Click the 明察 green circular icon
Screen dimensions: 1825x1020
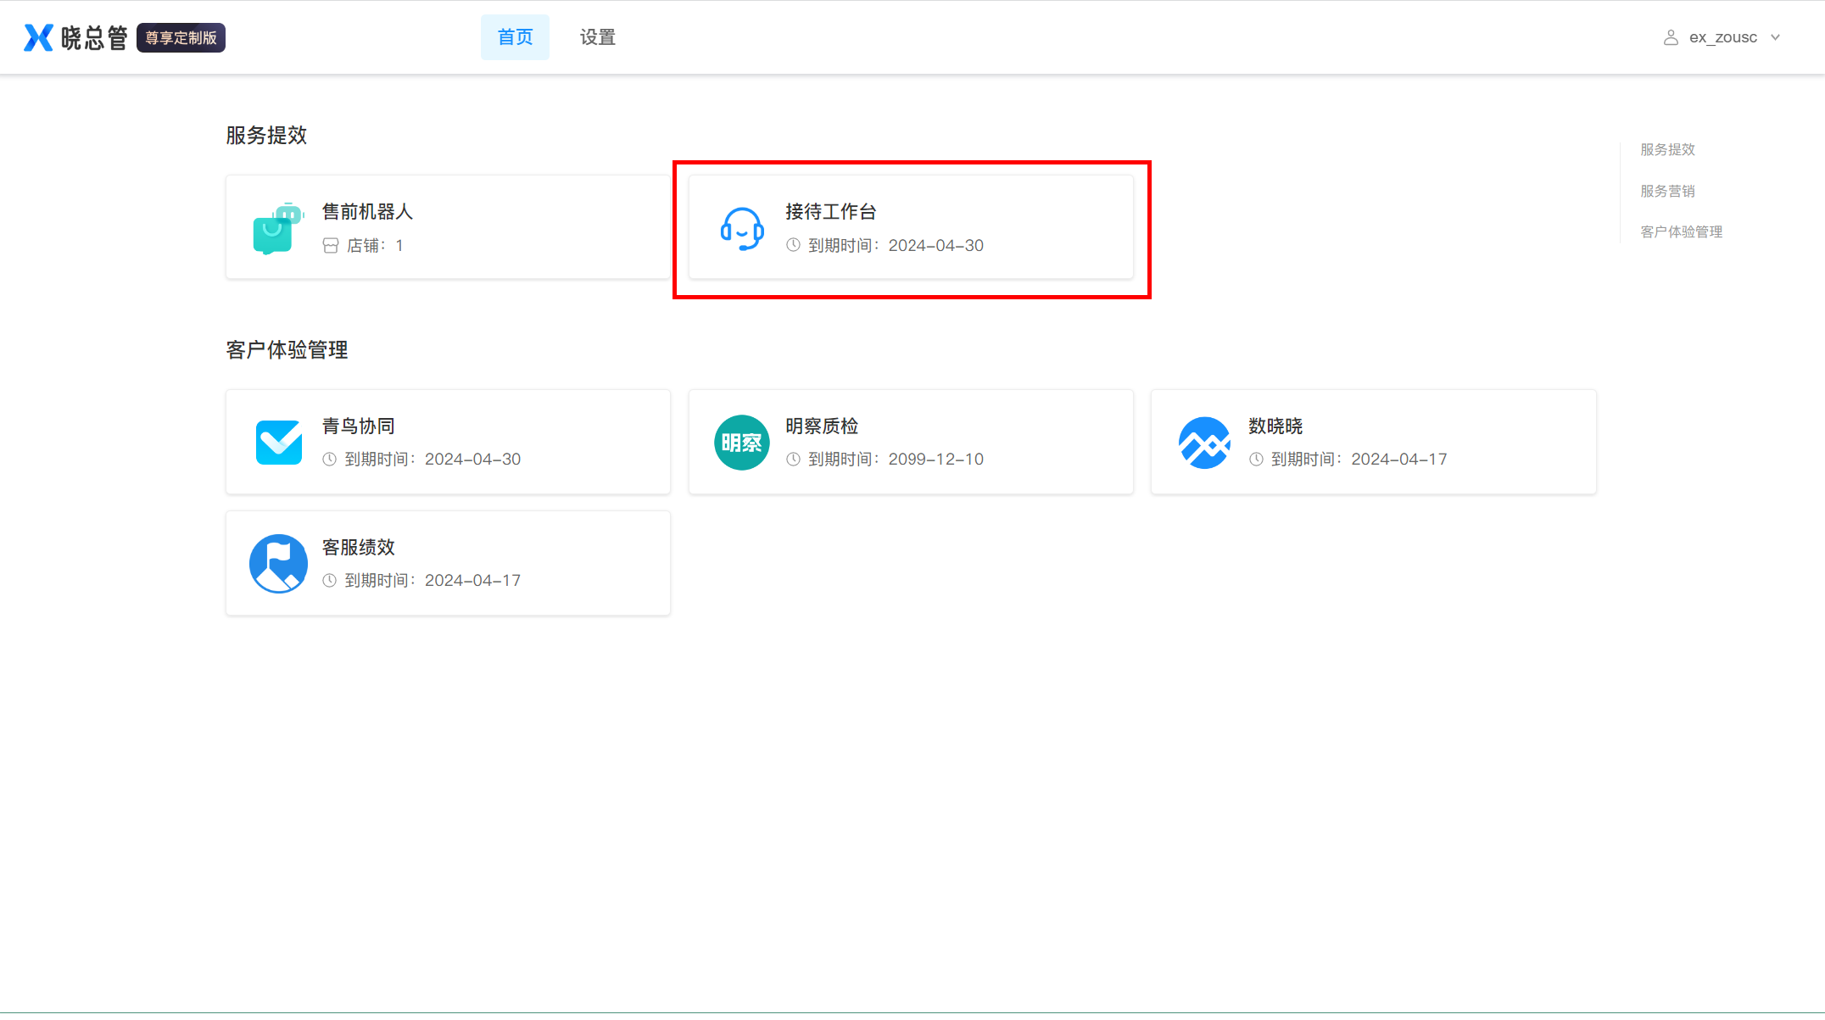742,442
